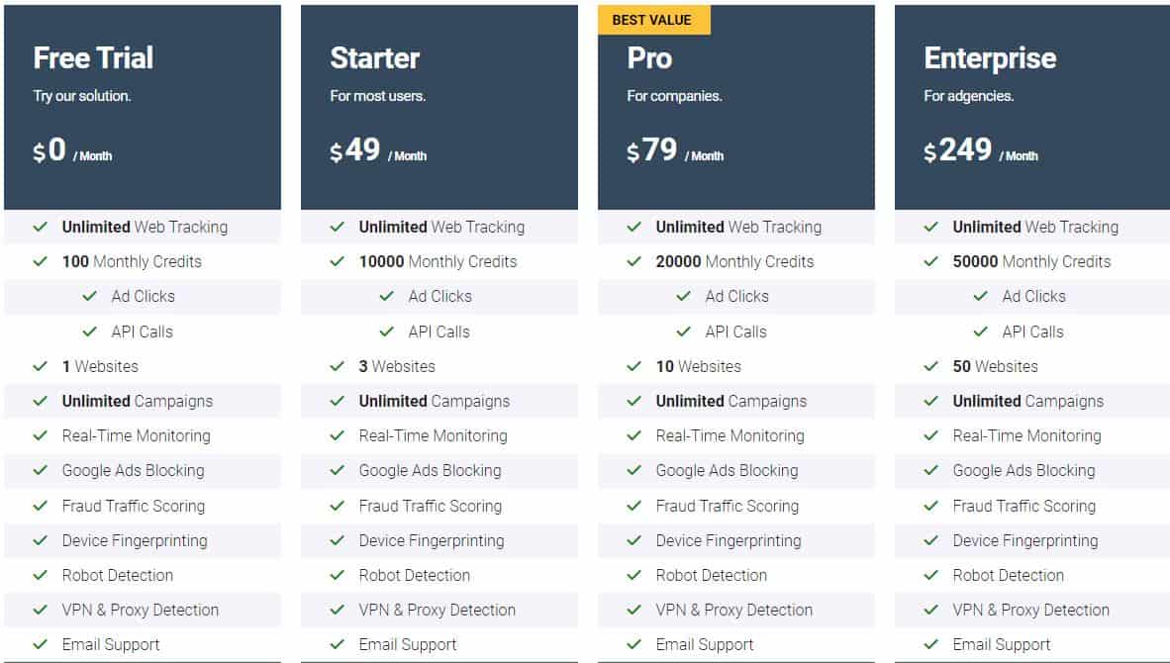Click the BEST VALUE badge
This screenshot has height=663, width=1170.
pos(654,19)
